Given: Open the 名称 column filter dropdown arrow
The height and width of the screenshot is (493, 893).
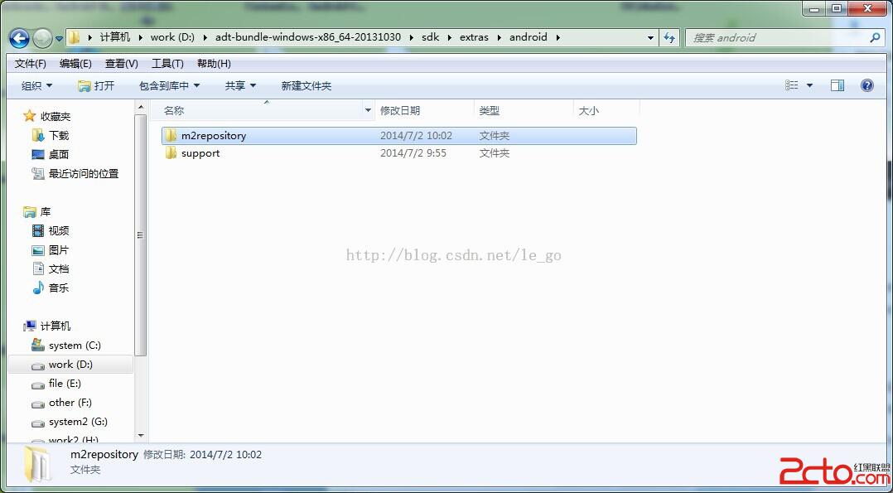Looking at the screenshot, I should [x=369, y=110].
